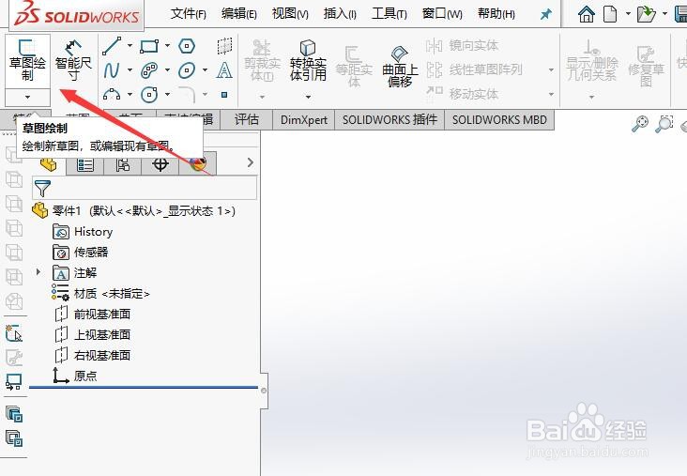Select the arc sketch tool
This screenshot has height=476, width=687.
click(112, 94)
